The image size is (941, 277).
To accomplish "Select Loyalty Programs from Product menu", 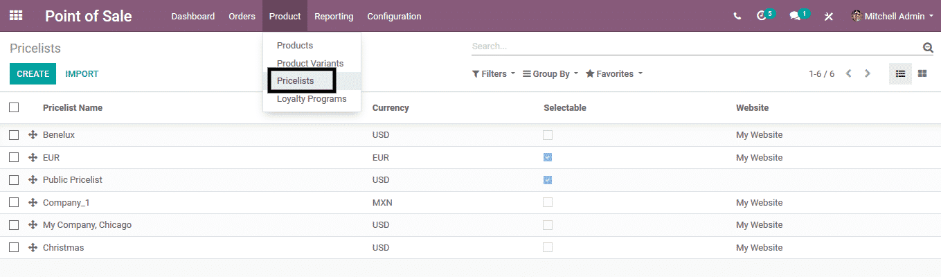I will [311, 98].
